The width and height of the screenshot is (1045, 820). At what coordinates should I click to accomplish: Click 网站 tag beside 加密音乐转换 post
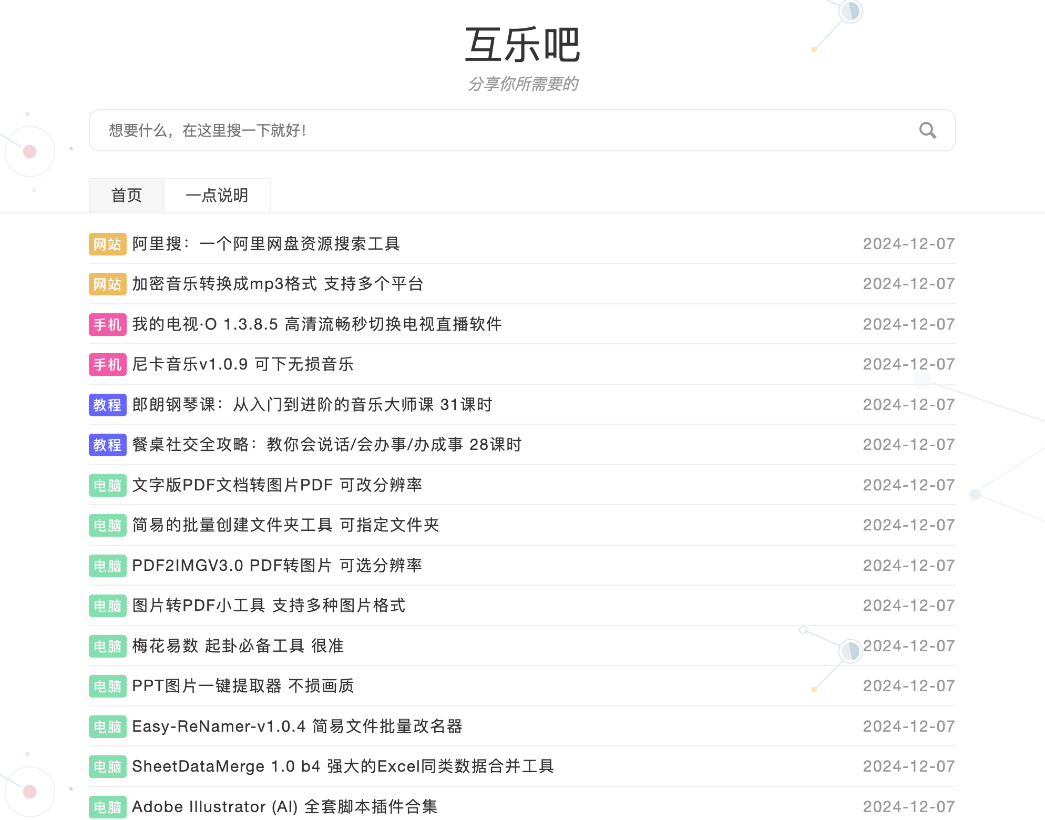[x=107, y=284]
